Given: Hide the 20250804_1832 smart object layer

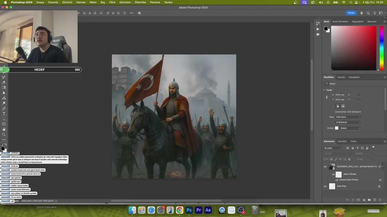Looking at the screenshot, I should tap(325, 167).
